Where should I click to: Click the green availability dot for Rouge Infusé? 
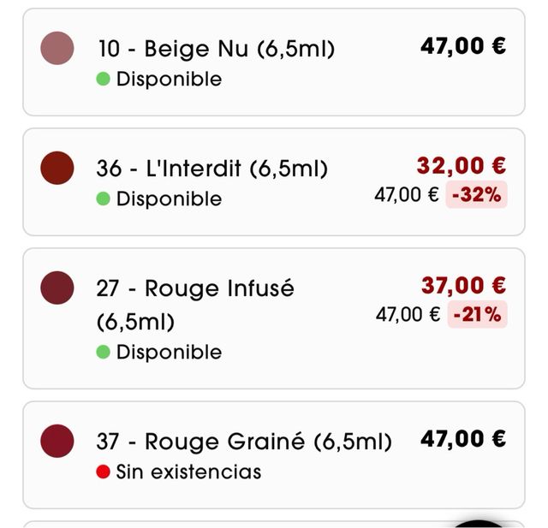104,353
